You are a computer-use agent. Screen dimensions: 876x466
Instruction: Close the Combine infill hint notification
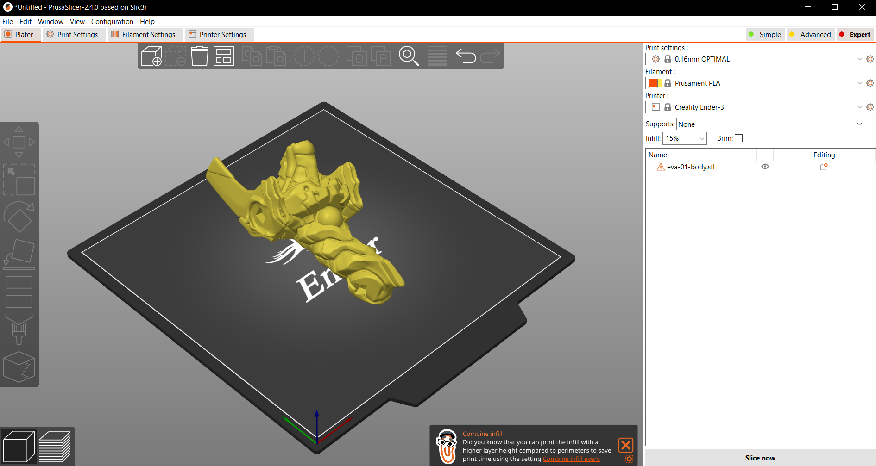pyautogui.click(x=626, y=445)
